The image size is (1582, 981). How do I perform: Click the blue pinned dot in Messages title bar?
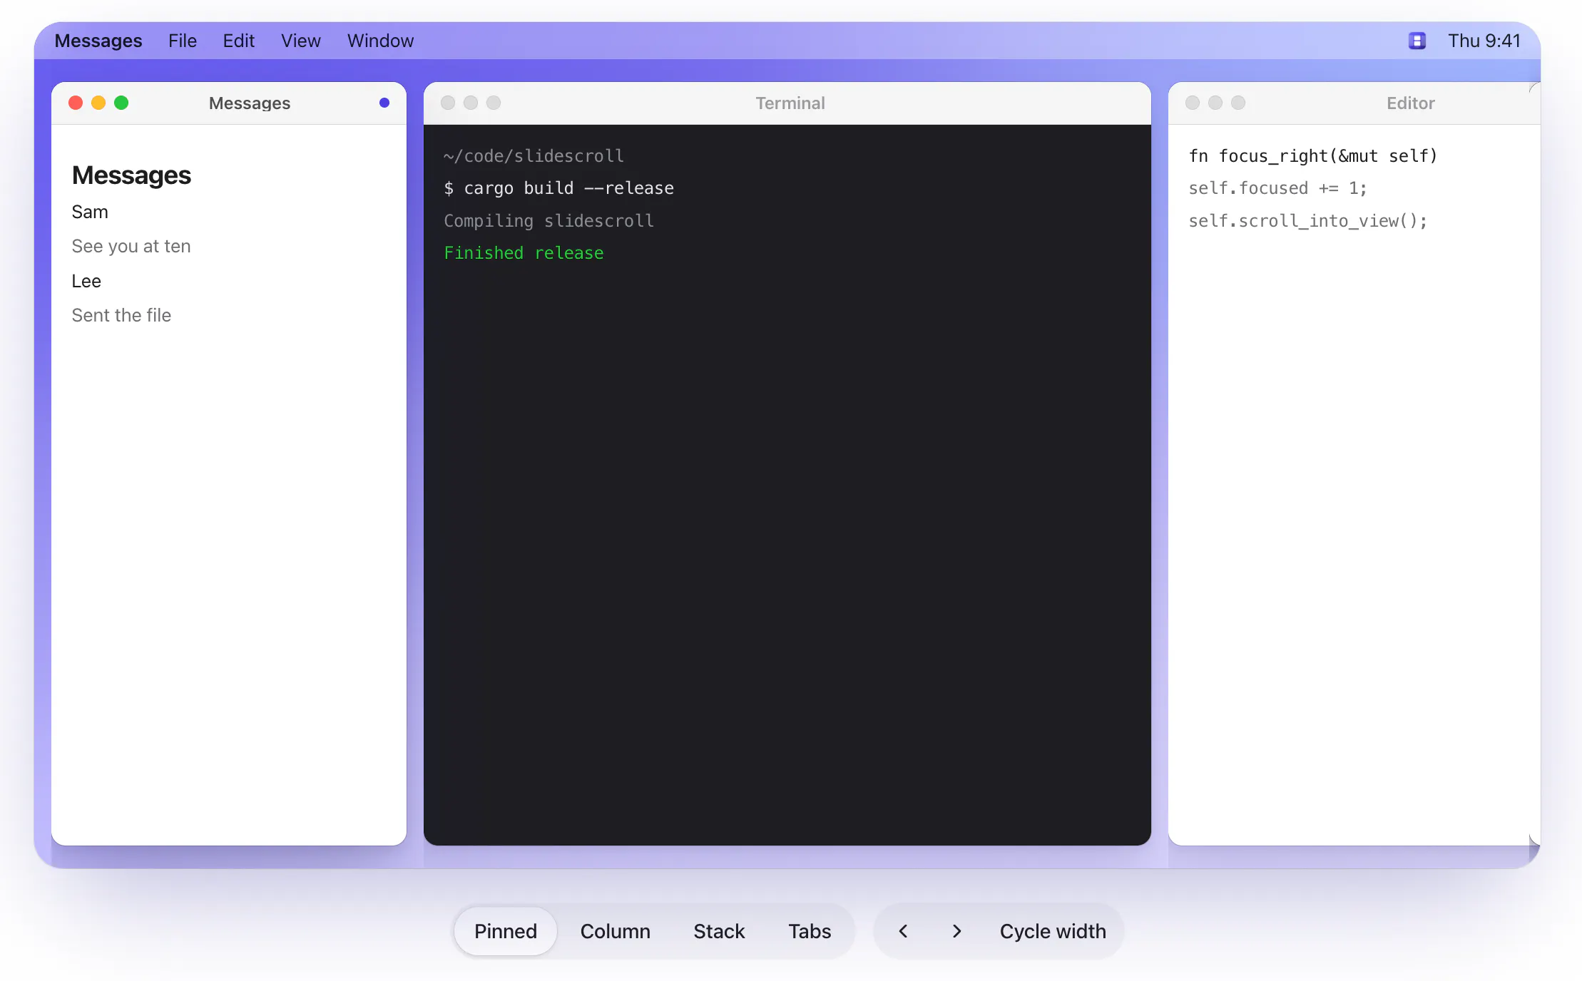coord(384,103)
